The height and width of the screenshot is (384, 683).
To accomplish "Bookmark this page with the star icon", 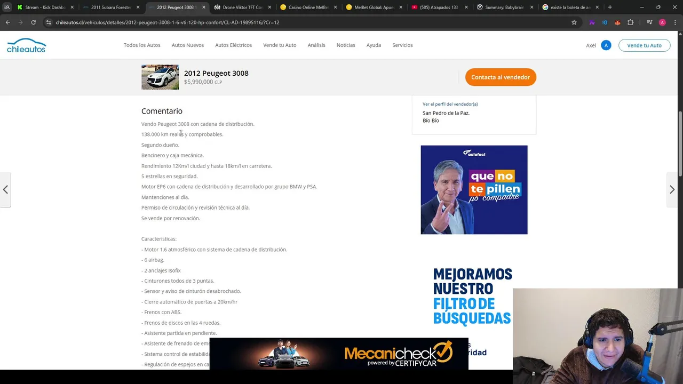I will [574, 22].
